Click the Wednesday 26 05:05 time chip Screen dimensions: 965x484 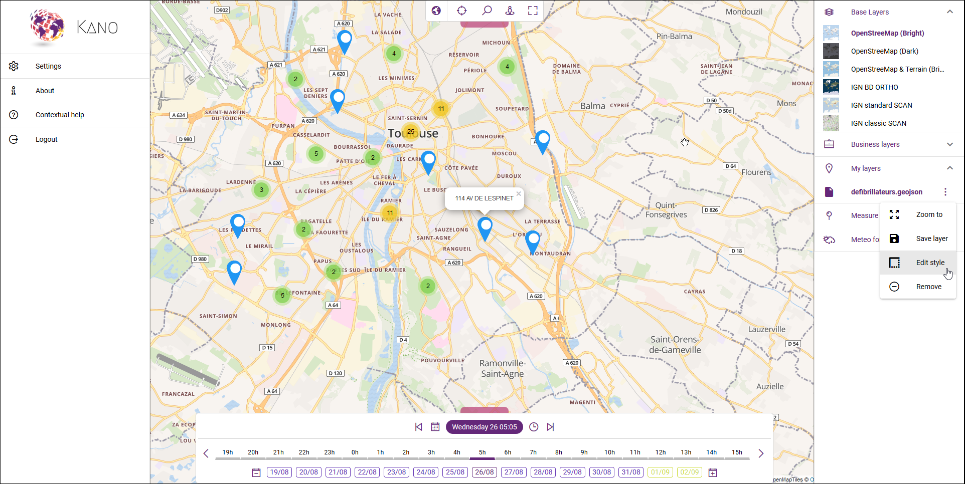pyautogui.click(x=485, y=427)
